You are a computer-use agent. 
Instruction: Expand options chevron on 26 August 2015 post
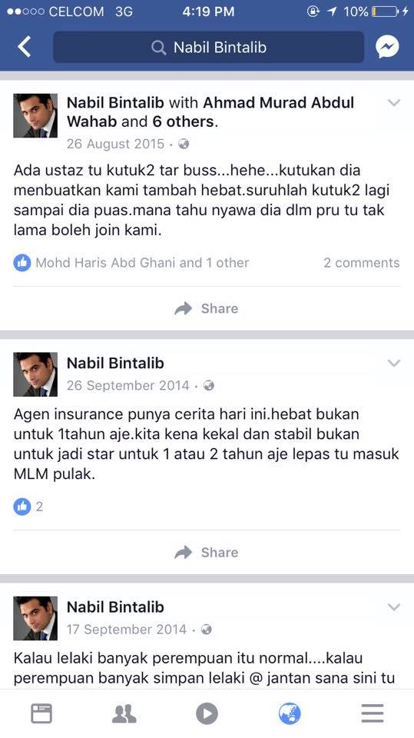click(394, 102)
